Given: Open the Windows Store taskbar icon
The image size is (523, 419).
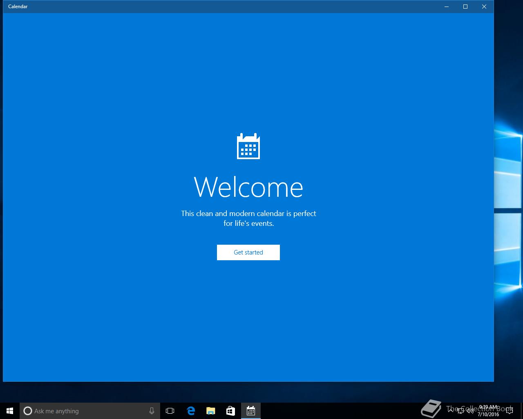Looking at the screenshot, I should tap(230, 411).
